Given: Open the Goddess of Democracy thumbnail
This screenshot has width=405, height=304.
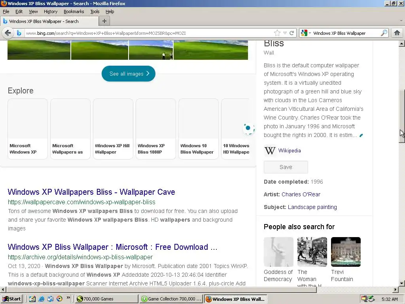Looking at the screenshot, I should (278, 252).
